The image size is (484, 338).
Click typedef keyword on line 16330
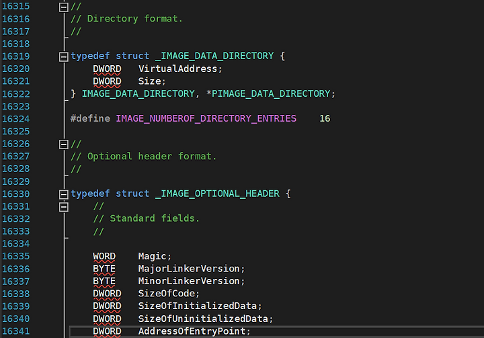(90, 194)
